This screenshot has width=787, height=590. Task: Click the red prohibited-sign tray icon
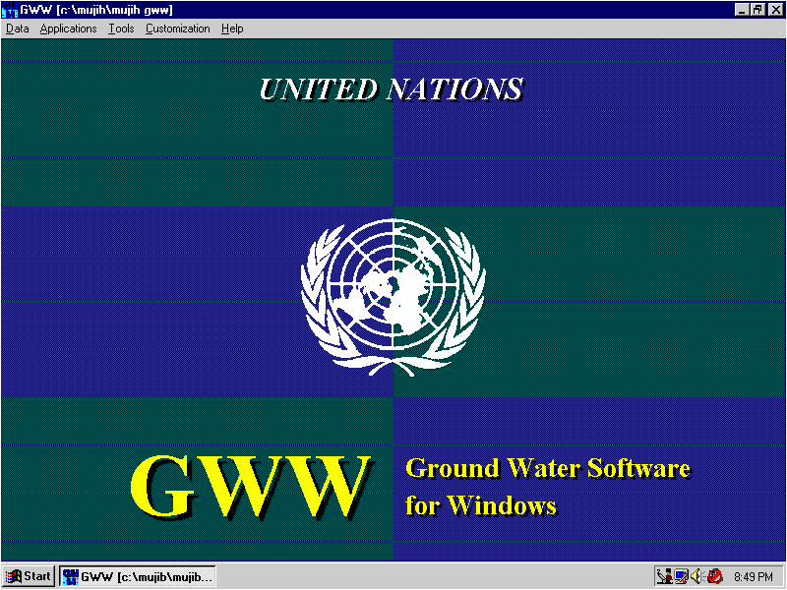[715, 576]
